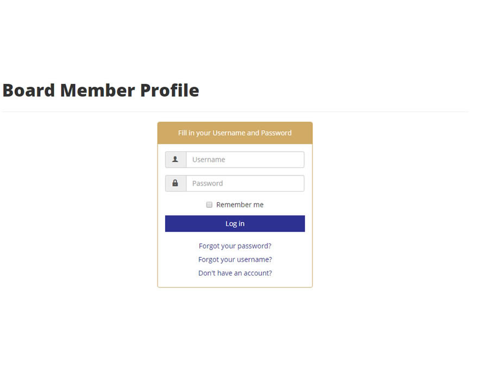The width and height of the screenshot is (489, 389).
Task: Click the Board Member Profile heading
Action: coord(101,90)
